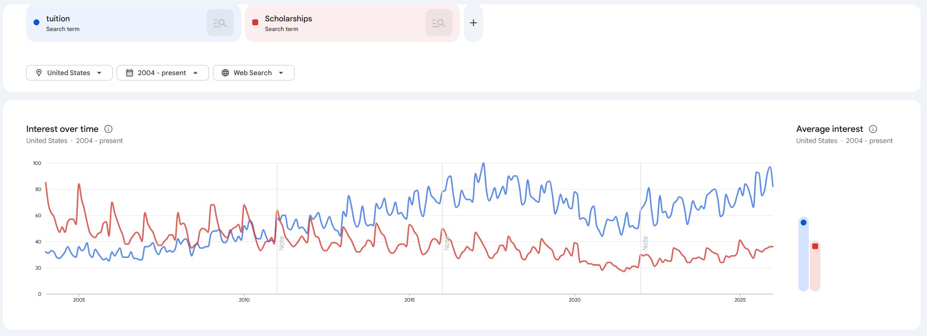Open Average interest info icon

click(x=873, y=129)
